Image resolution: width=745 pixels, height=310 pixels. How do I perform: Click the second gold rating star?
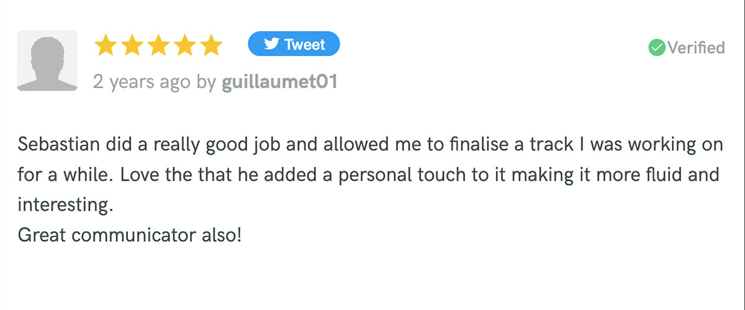132,45
